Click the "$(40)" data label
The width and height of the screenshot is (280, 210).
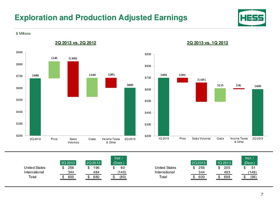pos(182,75)
